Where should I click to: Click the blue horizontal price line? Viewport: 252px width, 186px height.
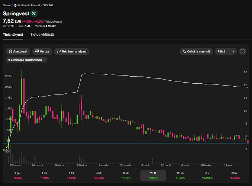coord(126,143)
